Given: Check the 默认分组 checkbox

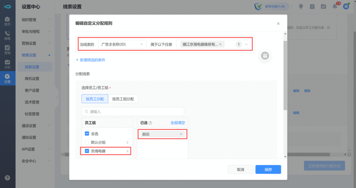Looking at the screenshot, I should click(87, 142).
